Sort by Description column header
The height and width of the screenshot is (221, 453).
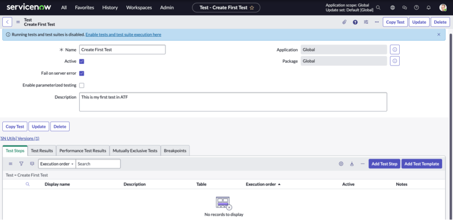pos(135,184)
